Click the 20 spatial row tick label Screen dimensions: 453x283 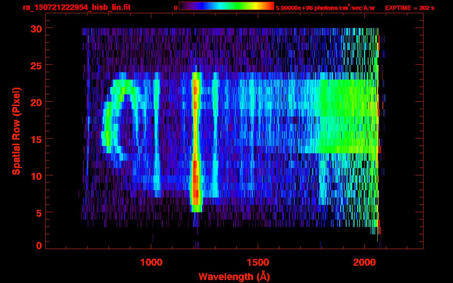tap(36, 102)
